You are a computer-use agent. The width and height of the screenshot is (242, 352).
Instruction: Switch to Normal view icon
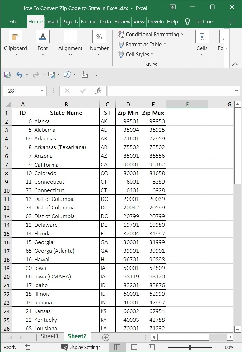(117, 347)
